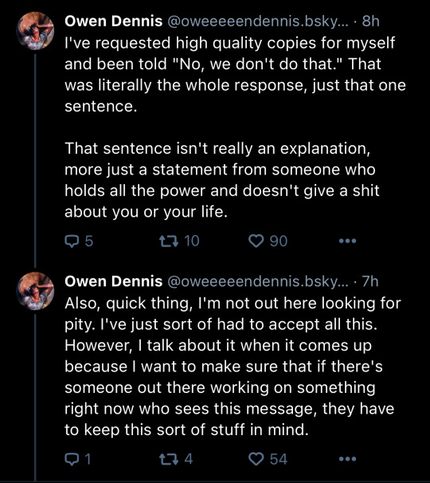430x483 pixels.
Task: Repost the post with 10 reposts
Action: point(179,241)
